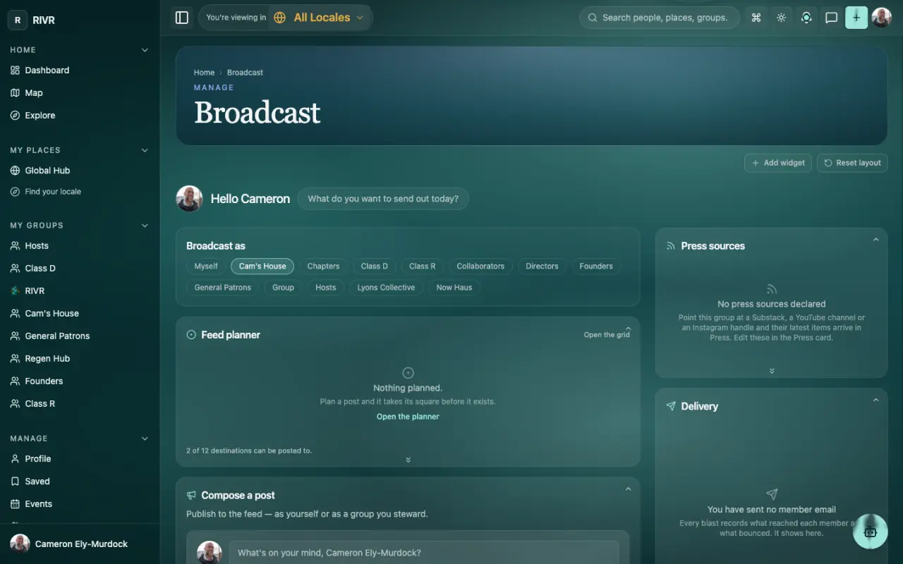Open the All Locales dropdown
903x564 pixels.
pyautogui.click(x=321, y=18)
